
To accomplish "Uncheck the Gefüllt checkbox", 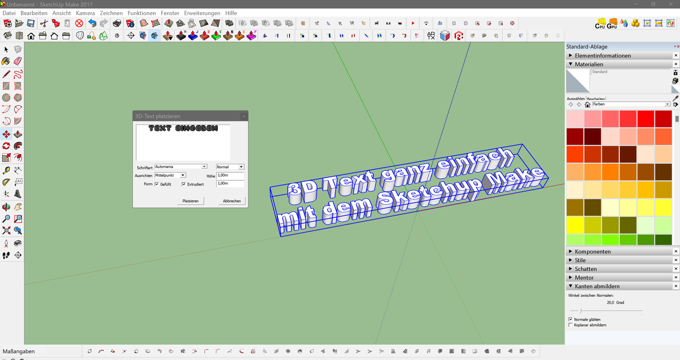I will (x=157, y=184).
